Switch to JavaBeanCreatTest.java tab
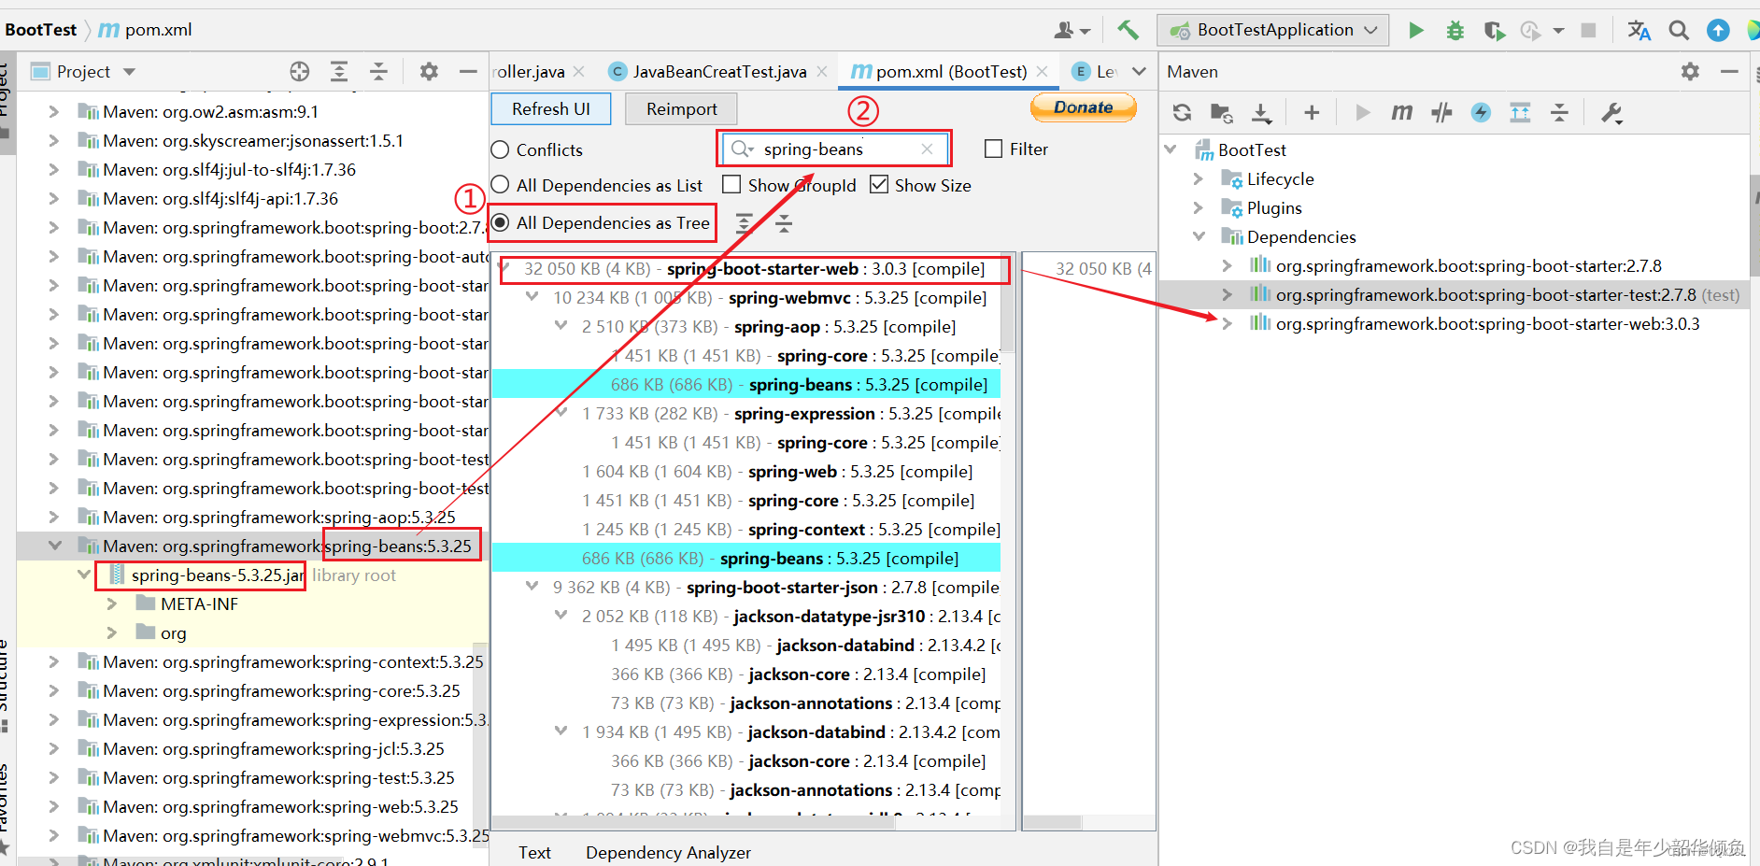Viewport: 1760px width, 866px height. pyautogui.click(x=718, y=71)
